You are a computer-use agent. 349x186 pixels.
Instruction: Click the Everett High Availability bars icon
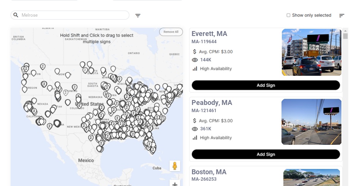click(x=195, y=69)
